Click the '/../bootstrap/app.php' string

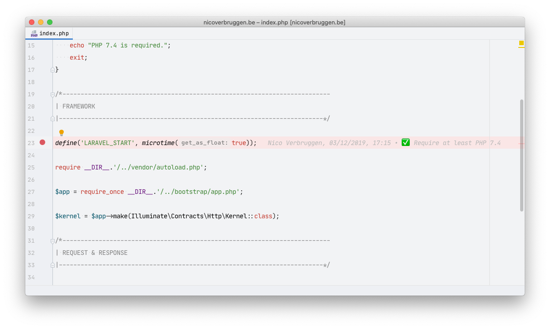tap(198, 192)
